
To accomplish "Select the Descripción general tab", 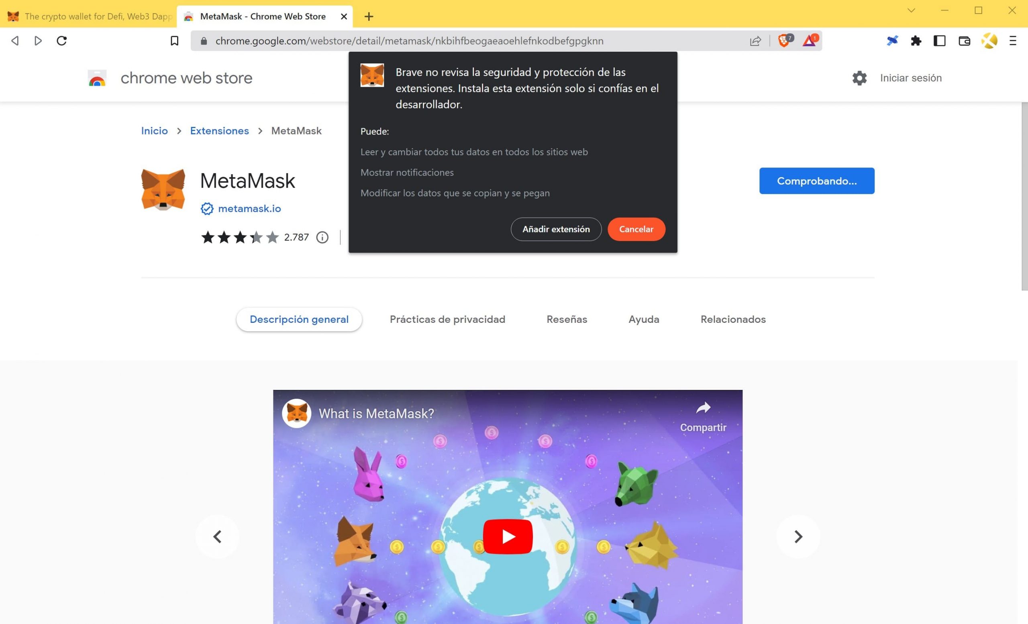I will click(299, 319).
